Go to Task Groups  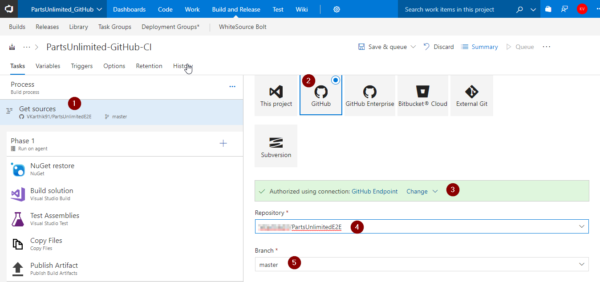[115, 27]
